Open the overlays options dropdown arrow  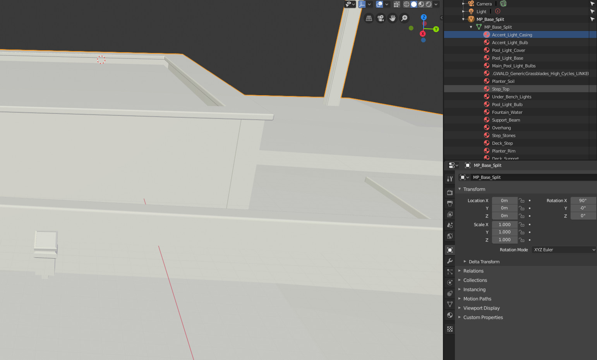click(386, 4)
